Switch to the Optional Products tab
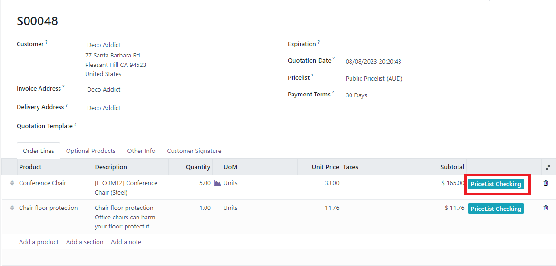Viewport: 556px width, 266px height. (x=90, y=151)
